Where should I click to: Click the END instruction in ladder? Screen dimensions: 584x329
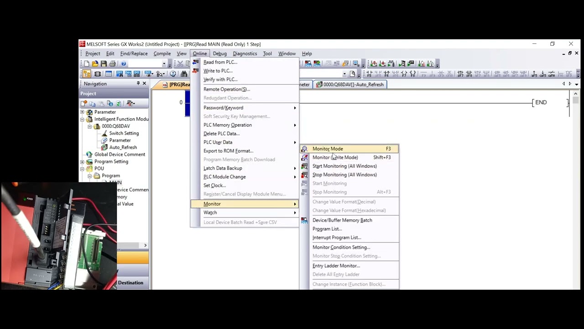541,102
